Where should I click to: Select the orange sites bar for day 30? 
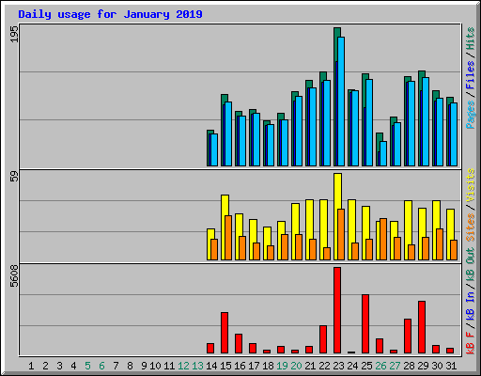pyautogui.click(x=440, y=244)
